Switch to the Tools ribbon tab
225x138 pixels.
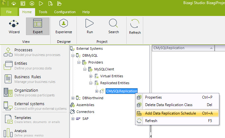[43, 12]
